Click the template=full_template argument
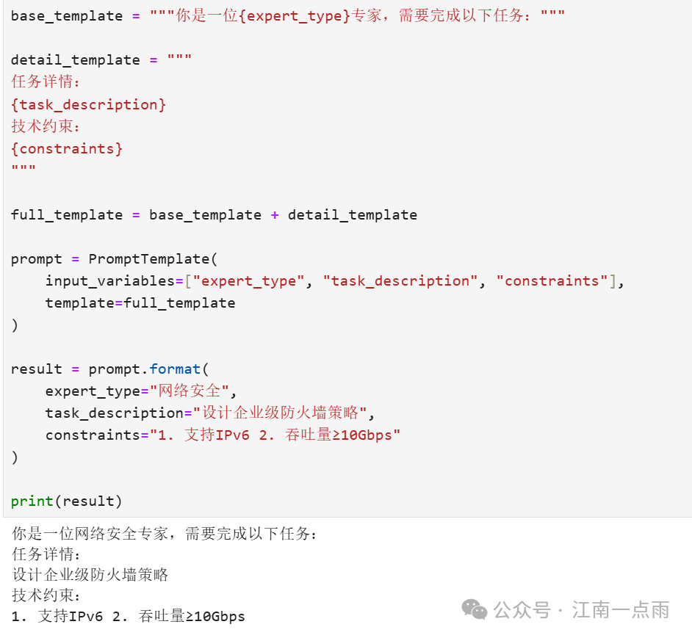The height and width of the screenshot is (638, 692). point(140,303)
